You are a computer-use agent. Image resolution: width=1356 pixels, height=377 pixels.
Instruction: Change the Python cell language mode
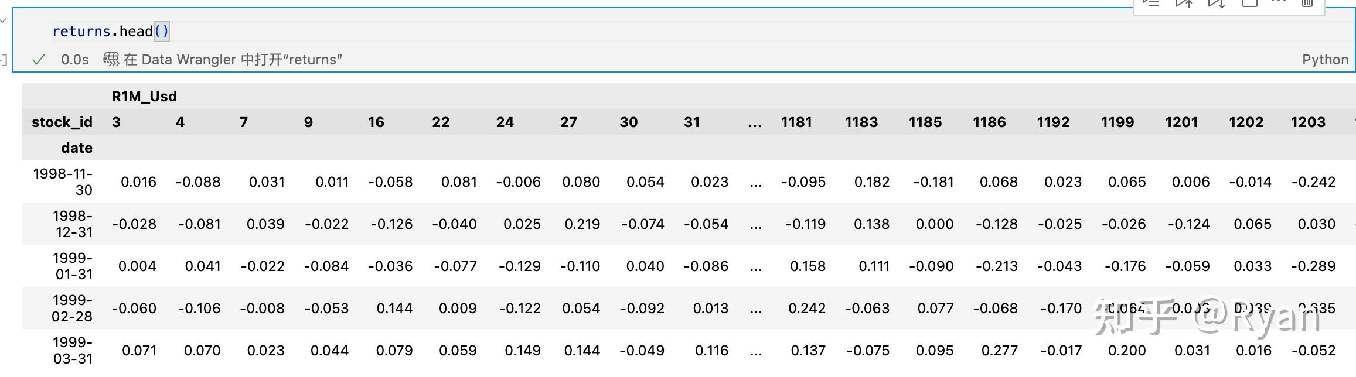coord(1325,60)
